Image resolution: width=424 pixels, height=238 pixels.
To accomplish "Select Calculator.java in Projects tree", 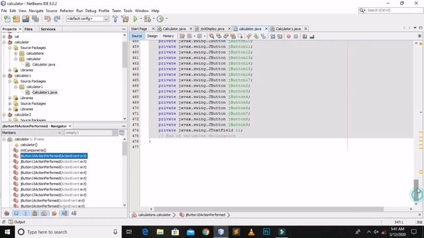I will click(44, 65).
